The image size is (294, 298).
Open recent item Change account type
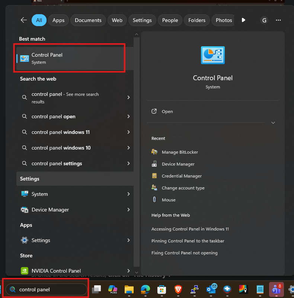183,188
